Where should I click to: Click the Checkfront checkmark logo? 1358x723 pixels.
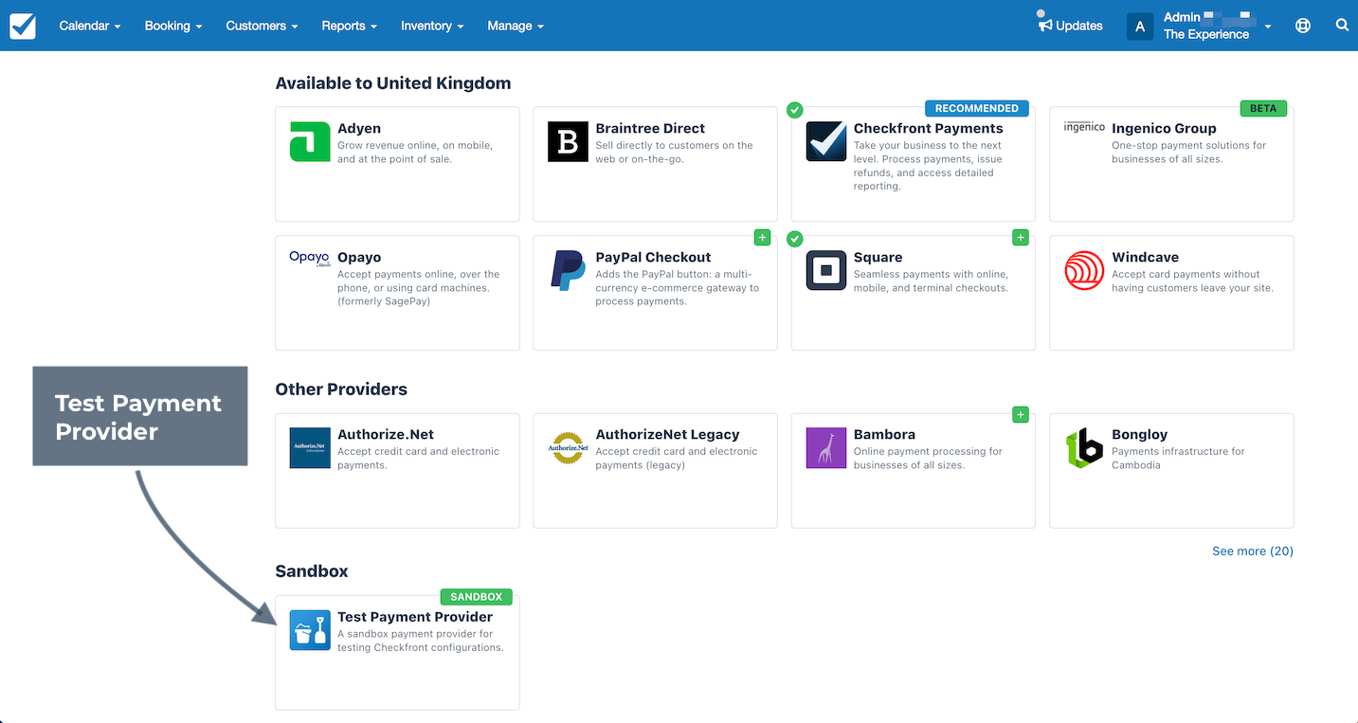[x=23, y=26]
